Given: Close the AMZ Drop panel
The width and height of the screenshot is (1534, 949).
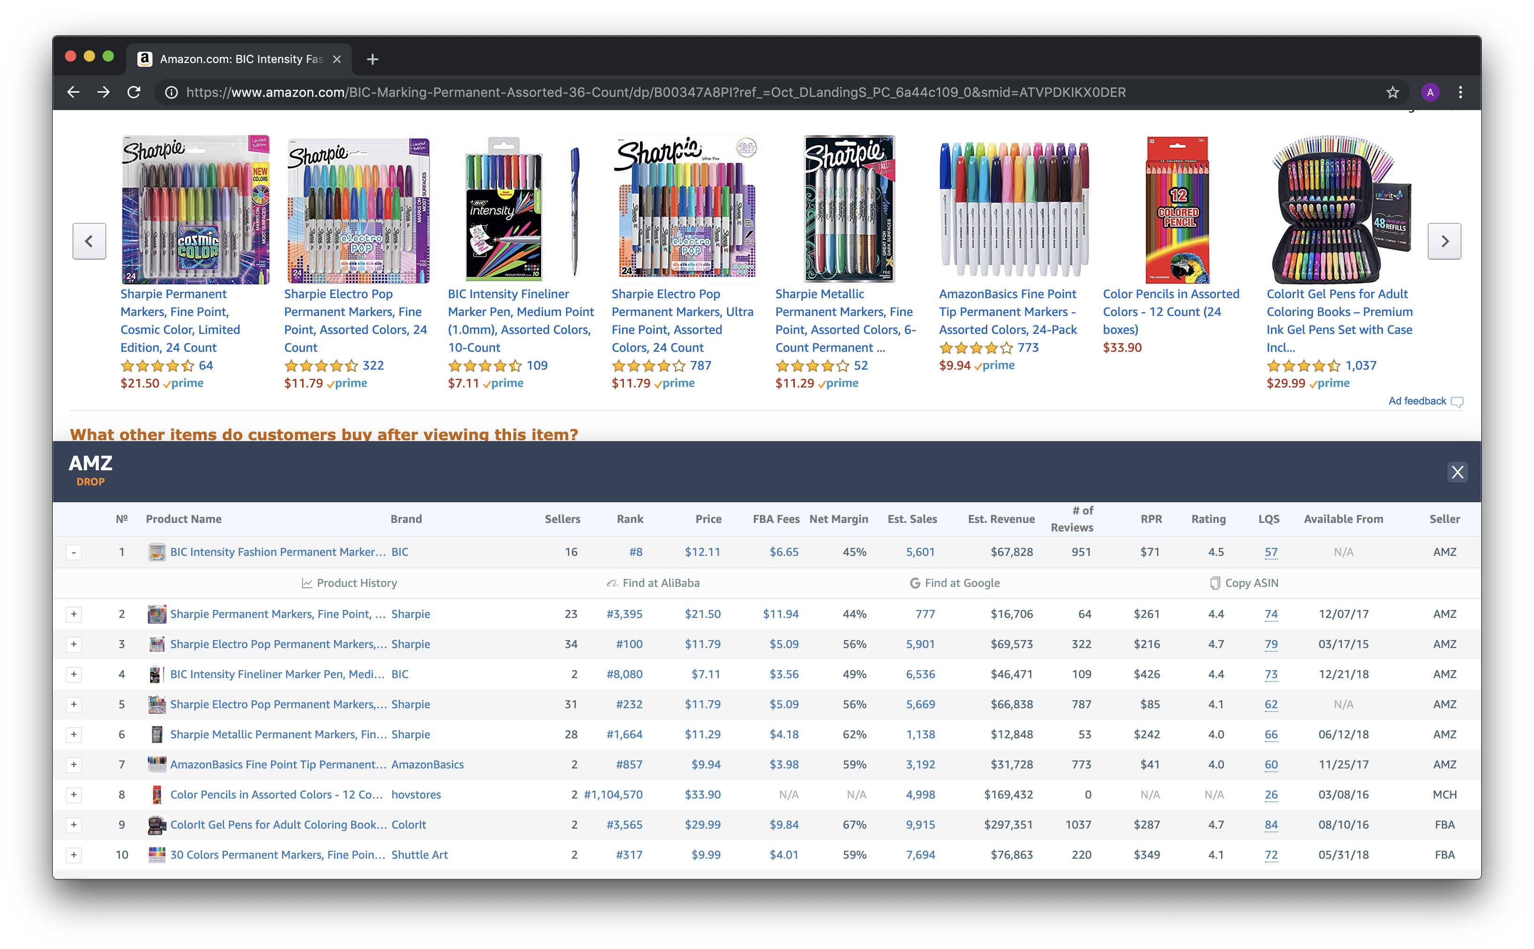Looking at the screenshot, I should 1457,472.
